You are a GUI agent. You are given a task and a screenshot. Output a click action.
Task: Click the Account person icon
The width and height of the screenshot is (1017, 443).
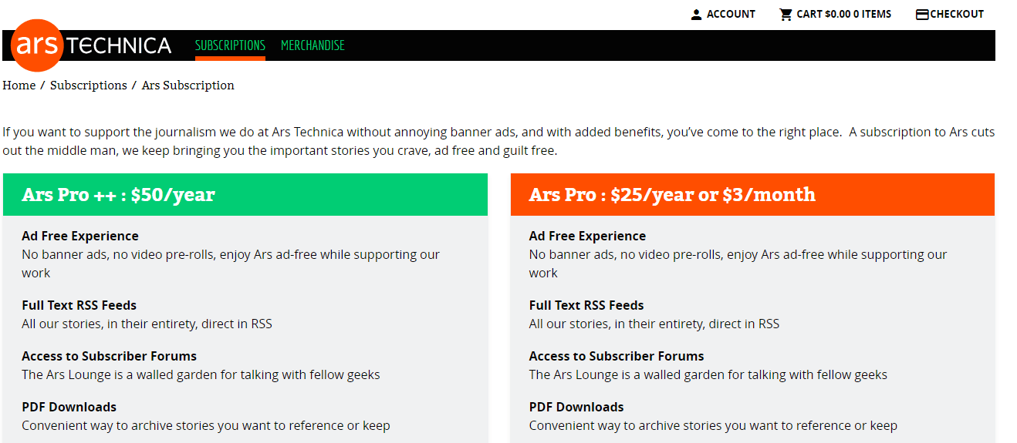click(696, 15)
